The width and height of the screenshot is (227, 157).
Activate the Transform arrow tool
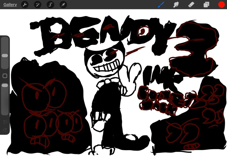(x=63, y=5)
